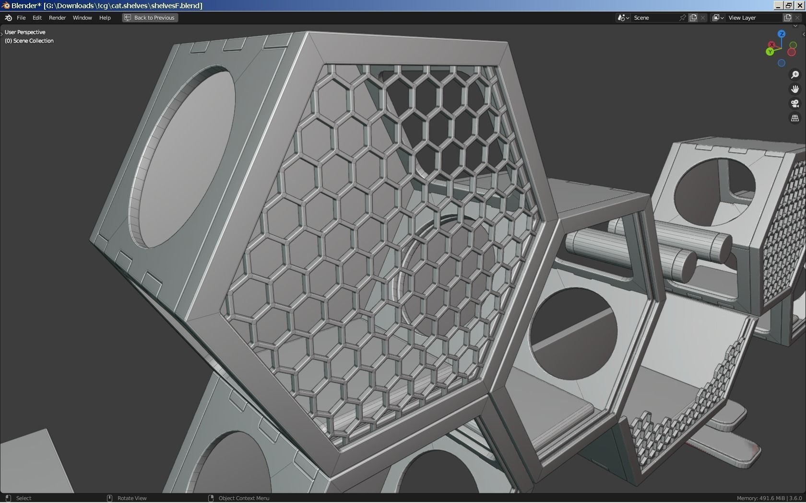This screenshot has height=503, width=806.
Task: Expand the viewport header via the top chevron
Action: (x=795, y=26)
